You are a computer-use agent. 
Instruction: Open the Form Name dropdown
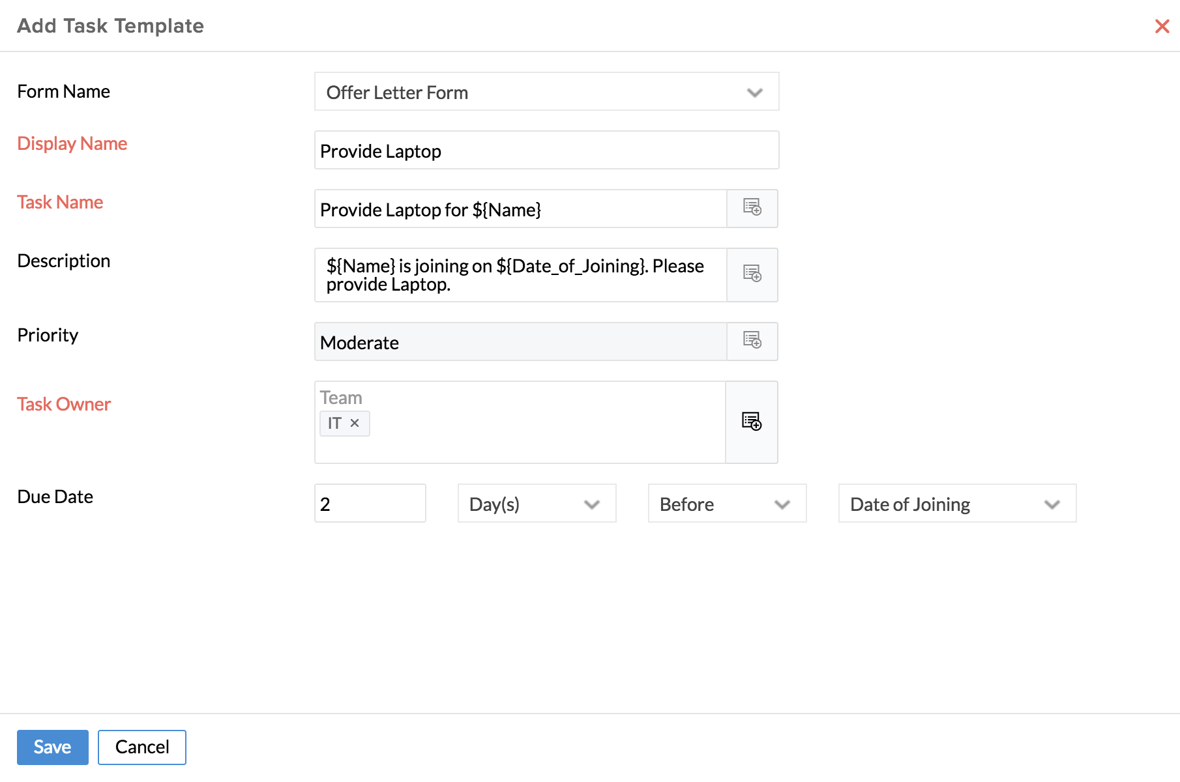pyautogui.click(x=546, y=92)
